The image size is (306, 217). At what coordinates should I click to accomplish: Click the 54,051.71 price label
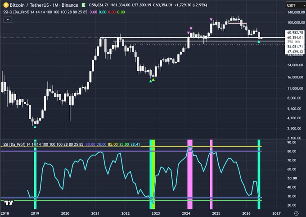point(295,47)
